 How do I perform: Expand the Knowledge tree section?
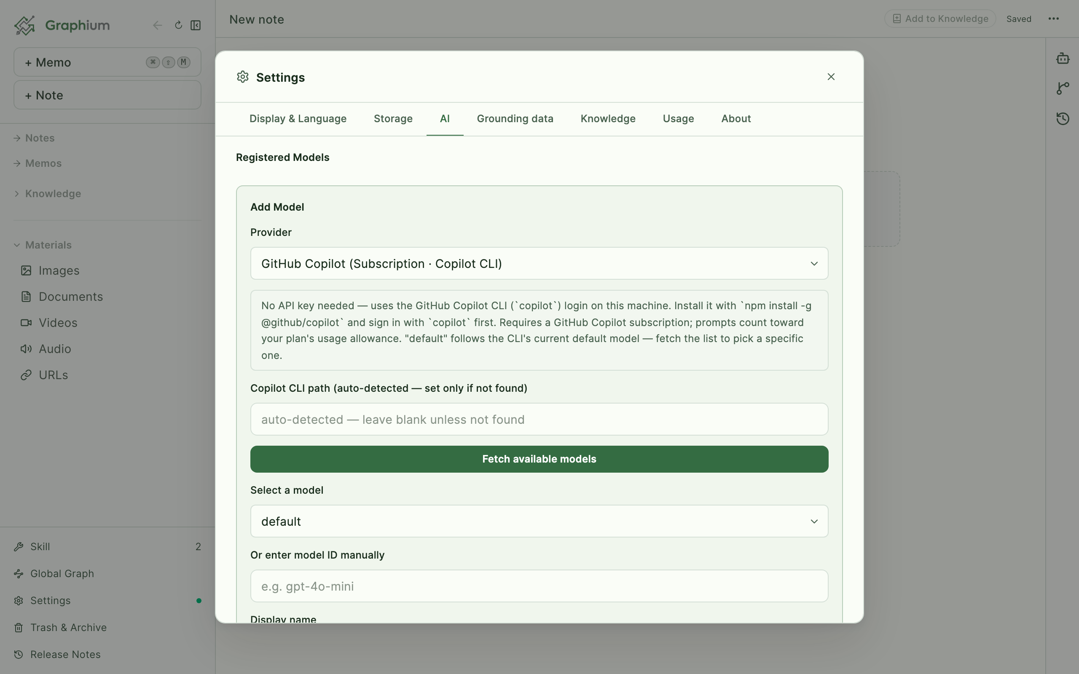(x=47, y=193)
